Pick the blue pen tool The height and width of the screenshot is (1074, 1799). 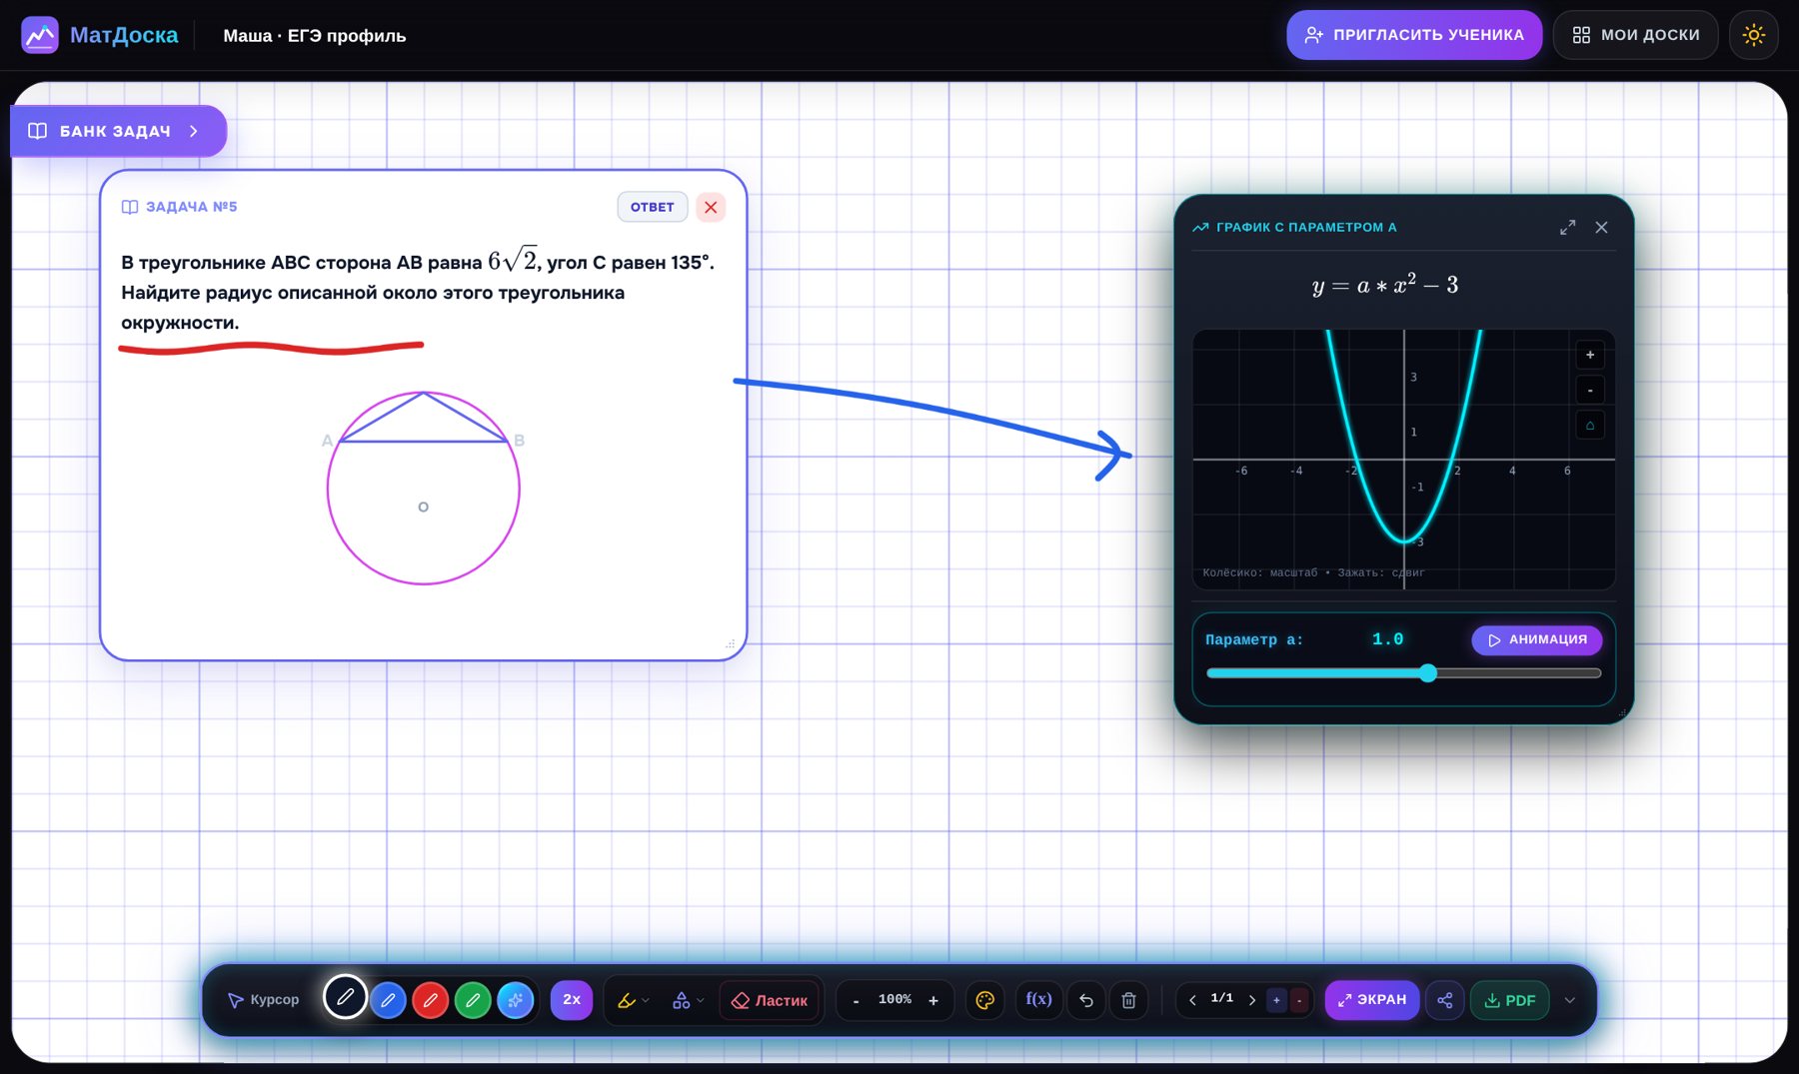388,1000
